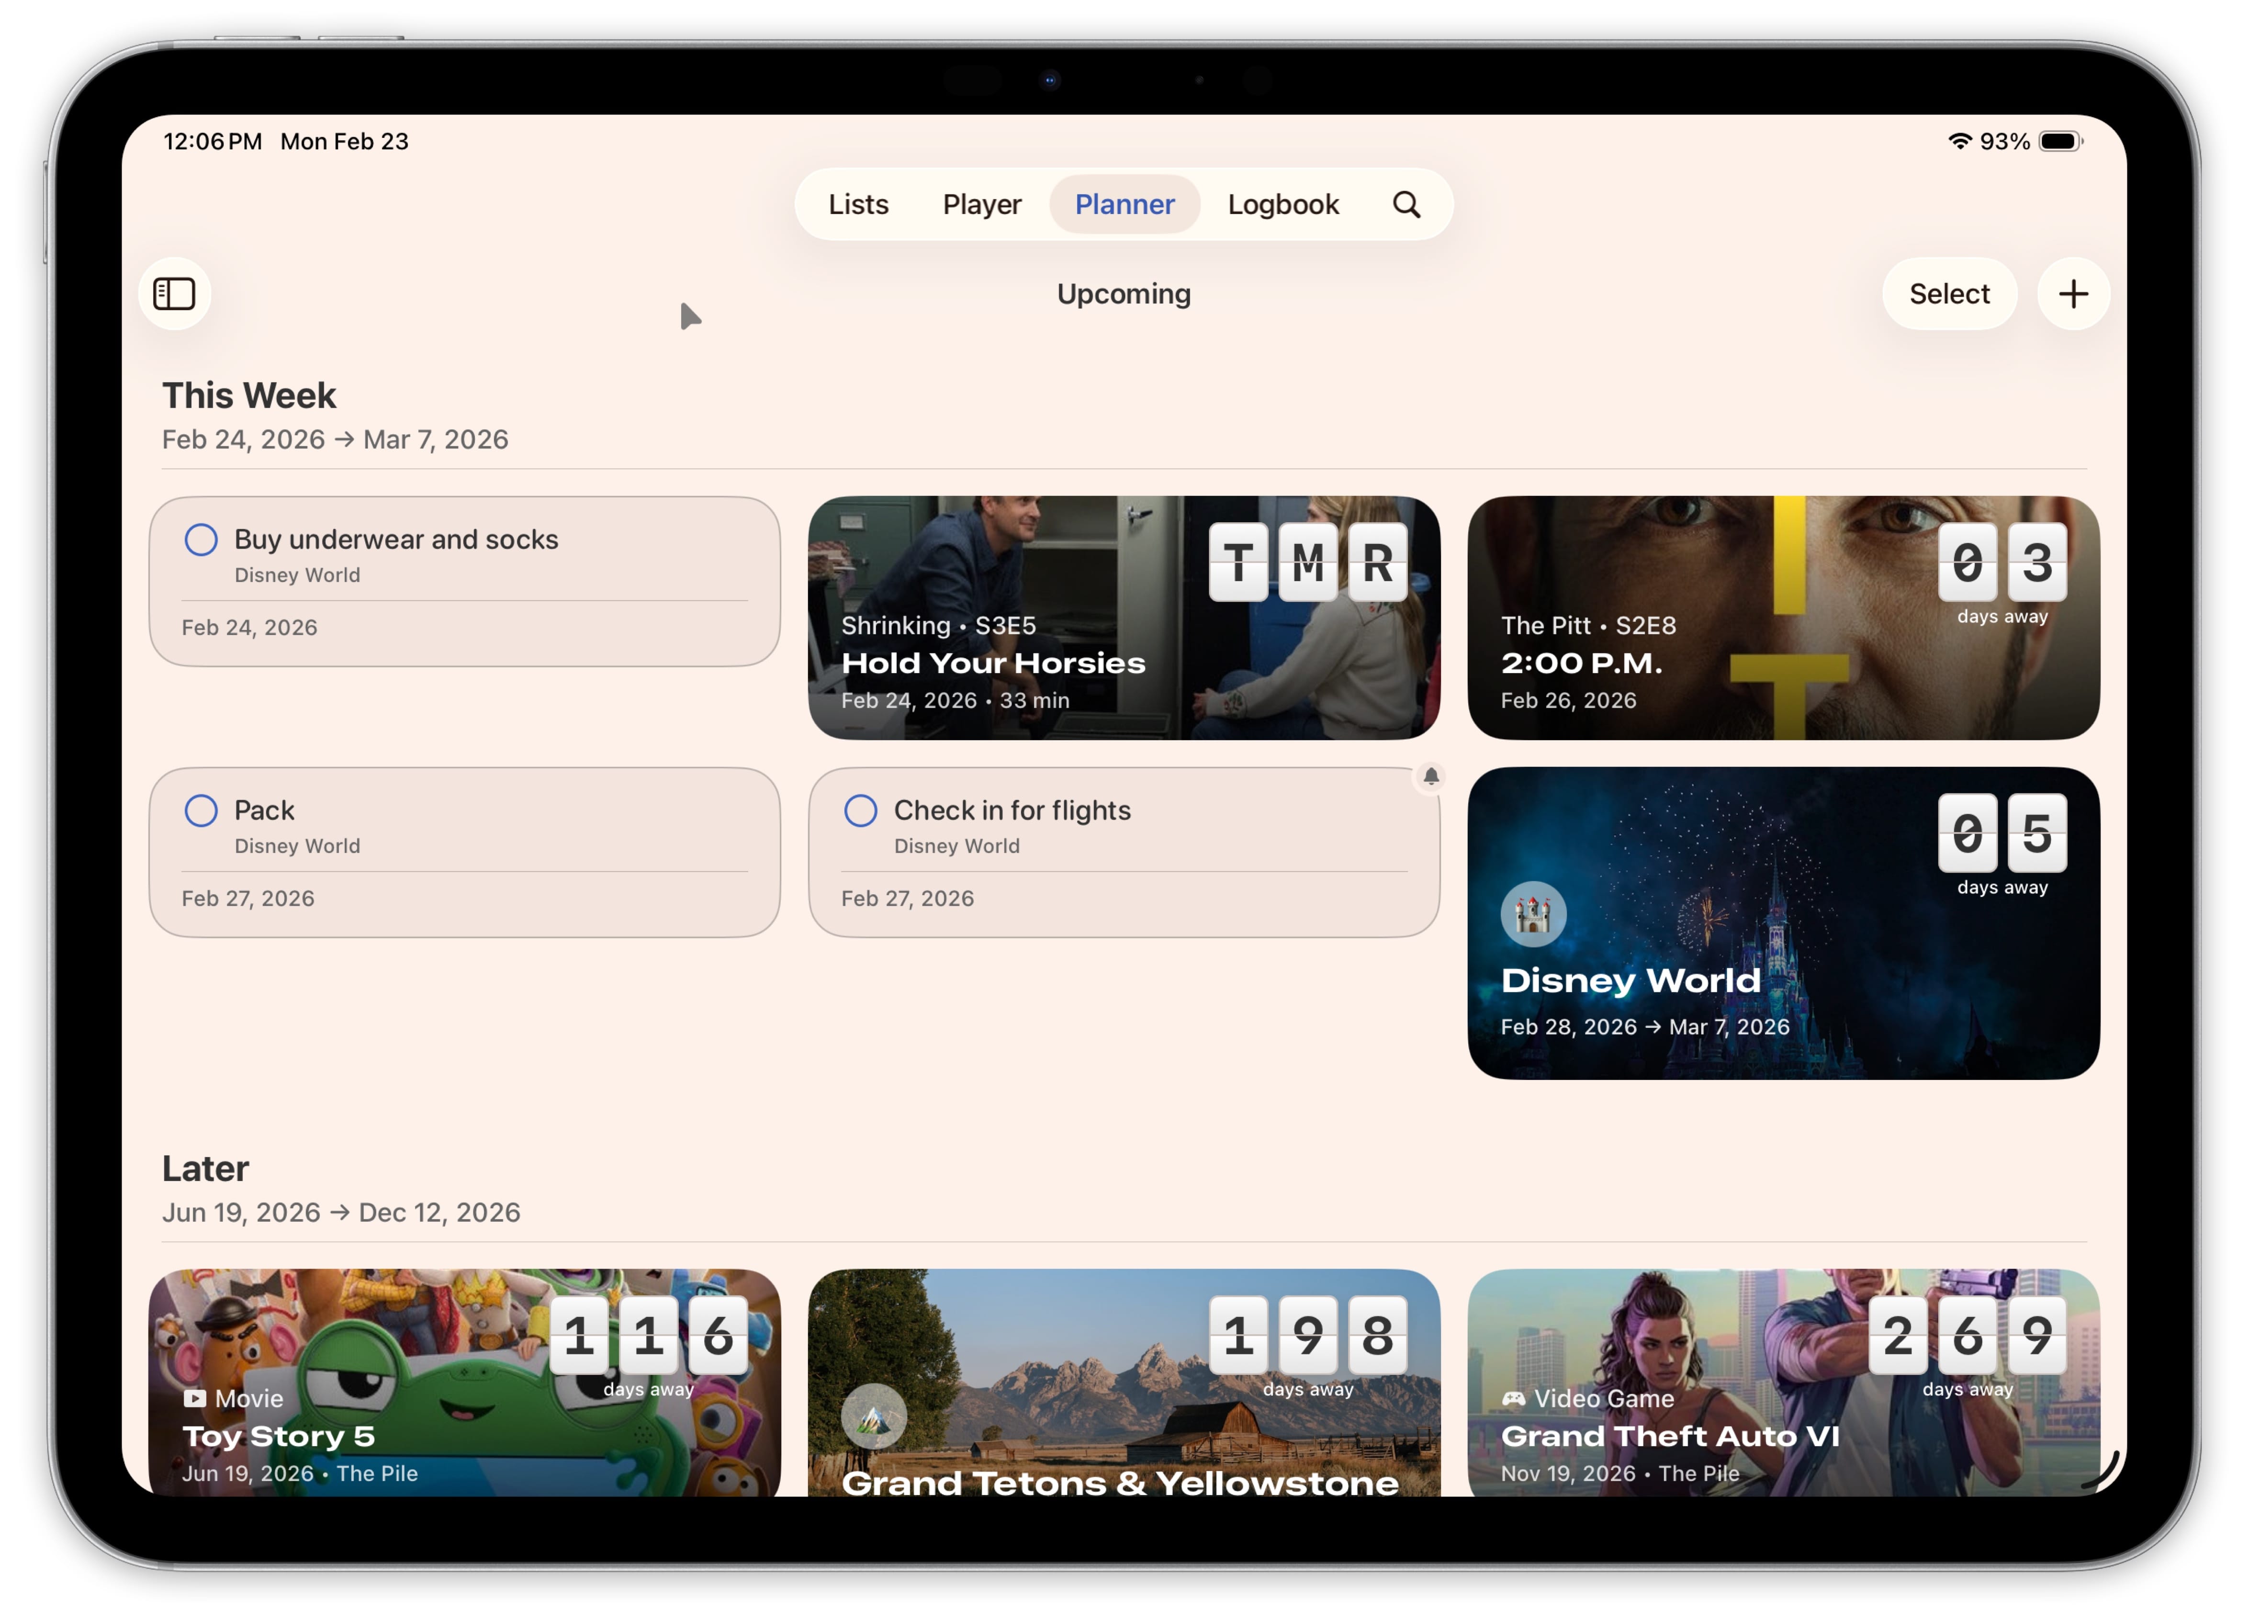Viewport: 2249px width, 1619px height.
Task: Tap the Select button
Action: click(1948, 293)
